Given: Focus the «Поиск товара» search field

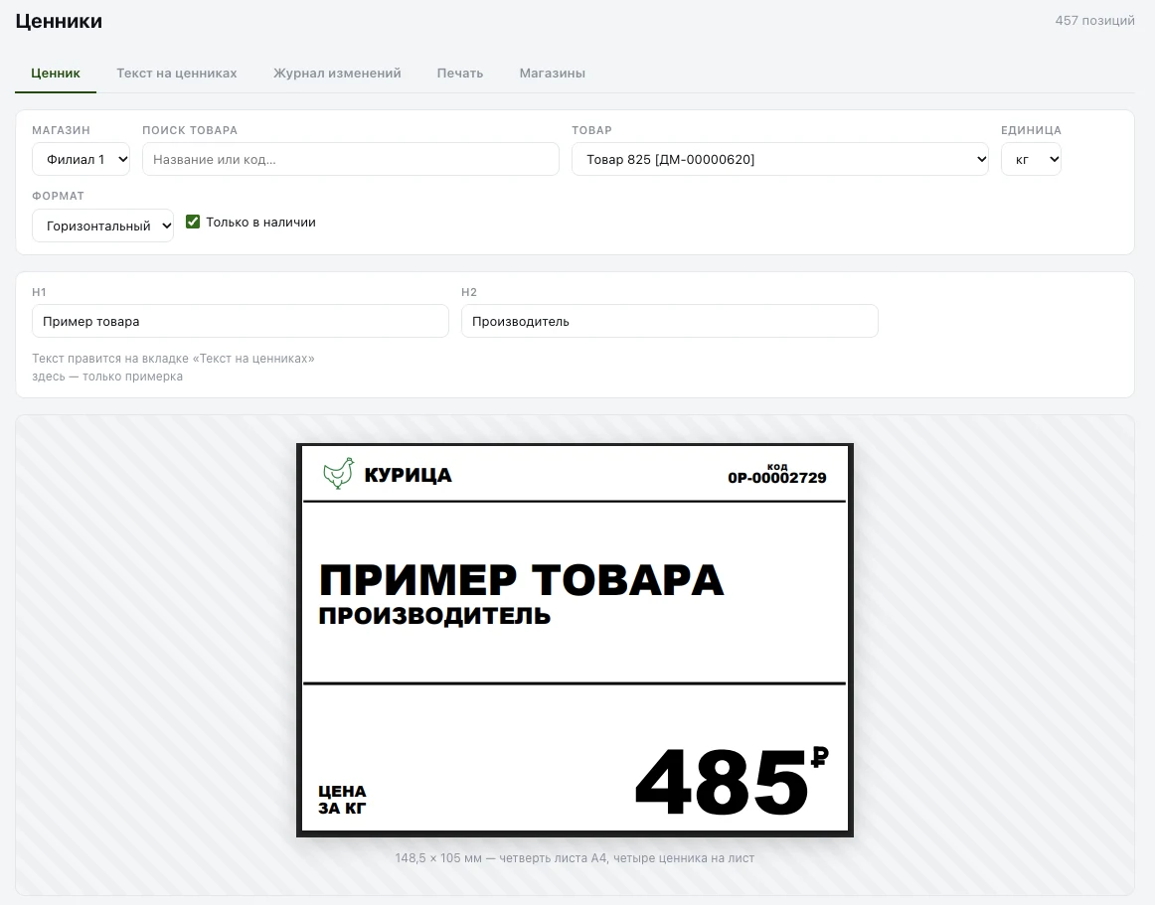Looking at the screenshot, I should [x=351, y=159].
